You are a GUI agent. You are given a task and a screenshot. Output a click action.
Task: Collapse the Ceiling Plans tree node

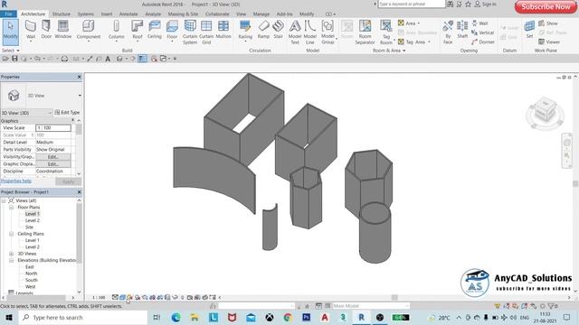point(11,234)
